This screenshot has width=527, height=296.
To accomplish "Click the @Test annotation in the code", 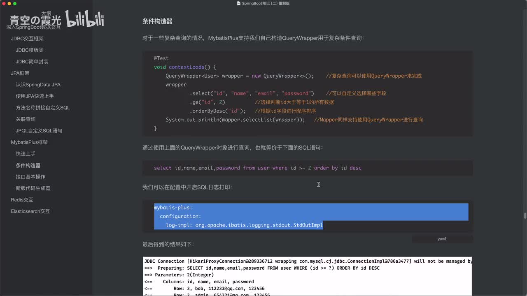I will click(x=161, y=58).
